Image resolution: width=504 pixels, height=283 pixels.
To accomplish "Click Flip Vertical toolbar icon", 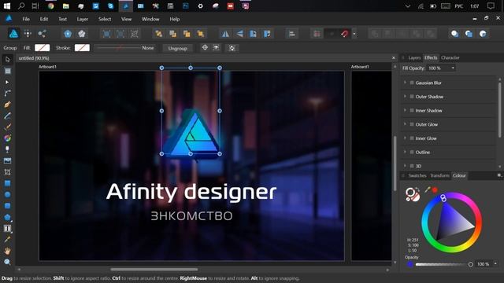I will click(239, 34).
